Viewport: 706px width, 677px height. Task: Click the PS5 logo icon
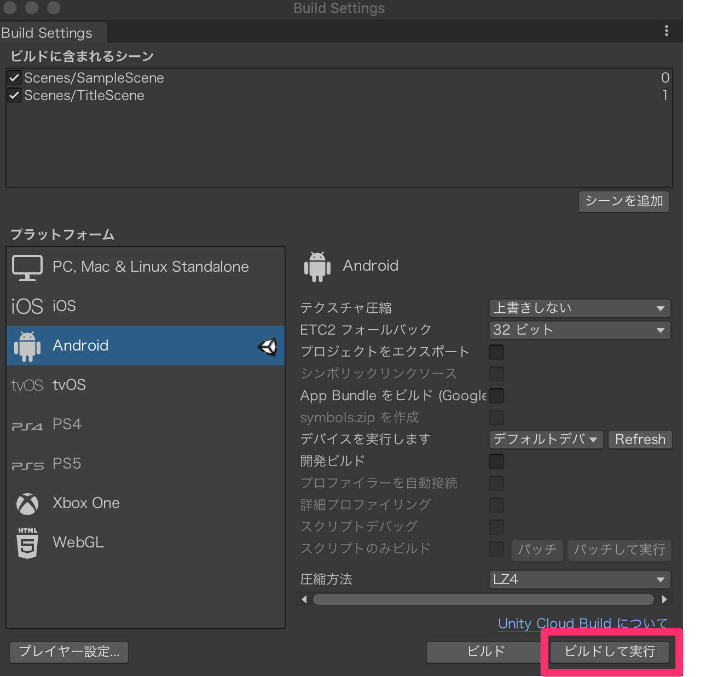click(27, 465)
